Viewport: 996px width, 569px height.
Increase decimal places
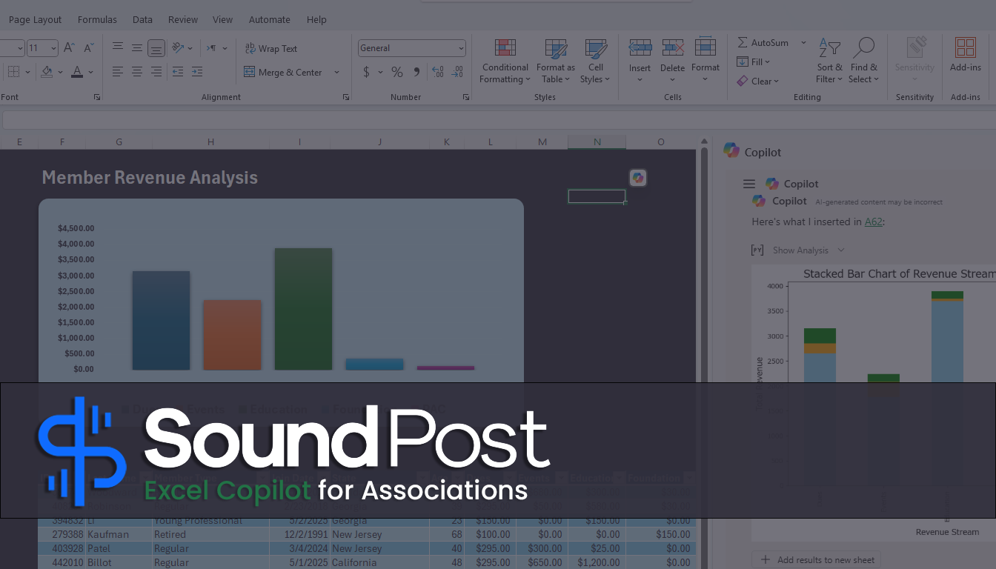[x=438, y=73]
